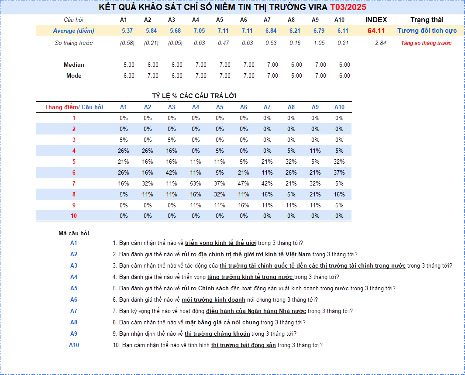The width and height of the screenshot is (465, 375).
Task: Click the 'Thang điểm/ Câu hỏi' header cell
Action: point(74,107)
